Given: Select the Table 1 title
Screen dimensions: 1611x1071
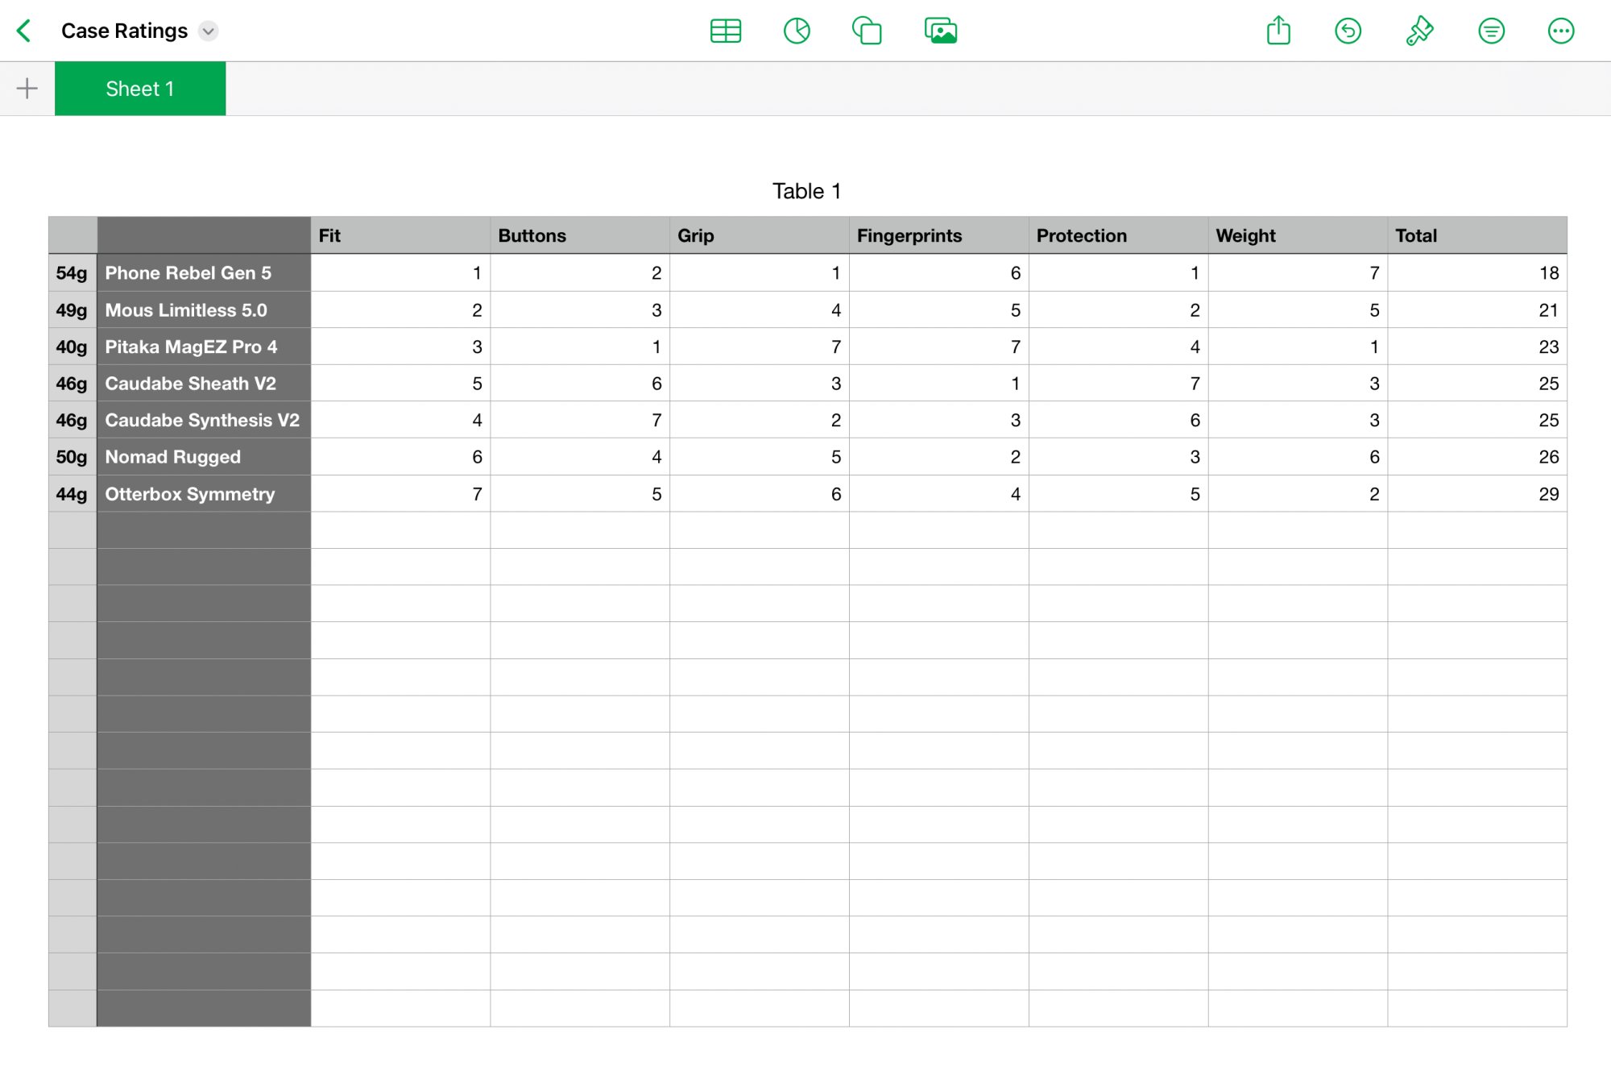Looking at the screenshot, I should (806, 191).
